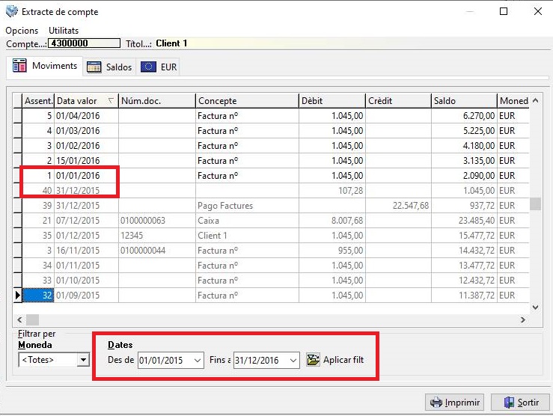Viewport: 553px width, 416px height.
Task: Apply the date filter with Aplicar filt
Action: click(x=335, y=360)
